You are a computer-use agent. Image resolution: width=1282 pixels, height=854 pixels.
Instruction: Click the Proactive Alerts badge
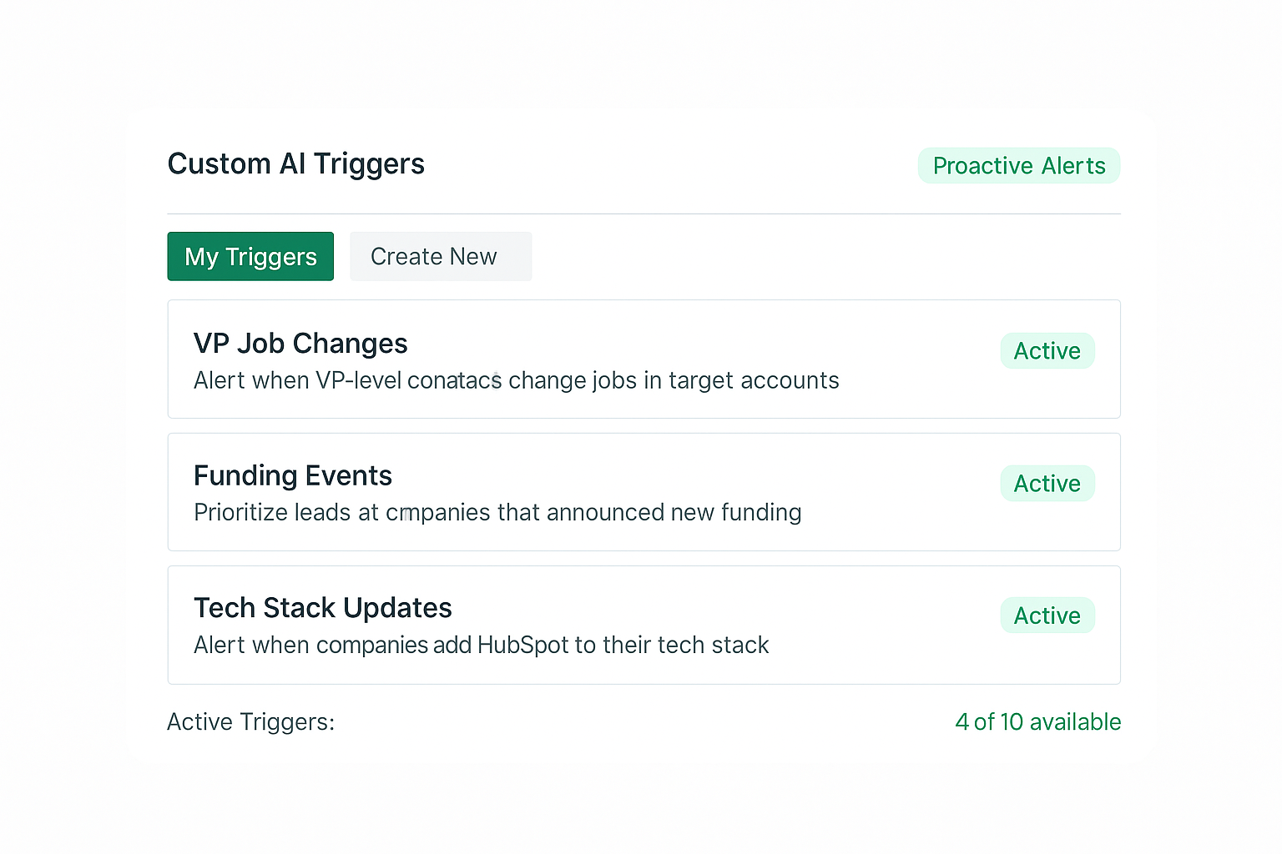pos(1018,166)
